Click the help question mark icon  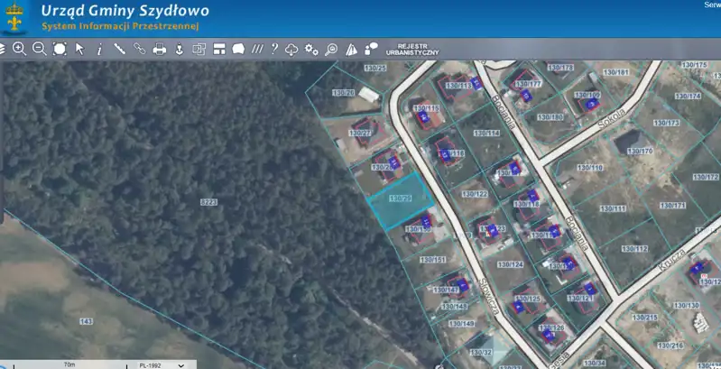tap(274, 49)
